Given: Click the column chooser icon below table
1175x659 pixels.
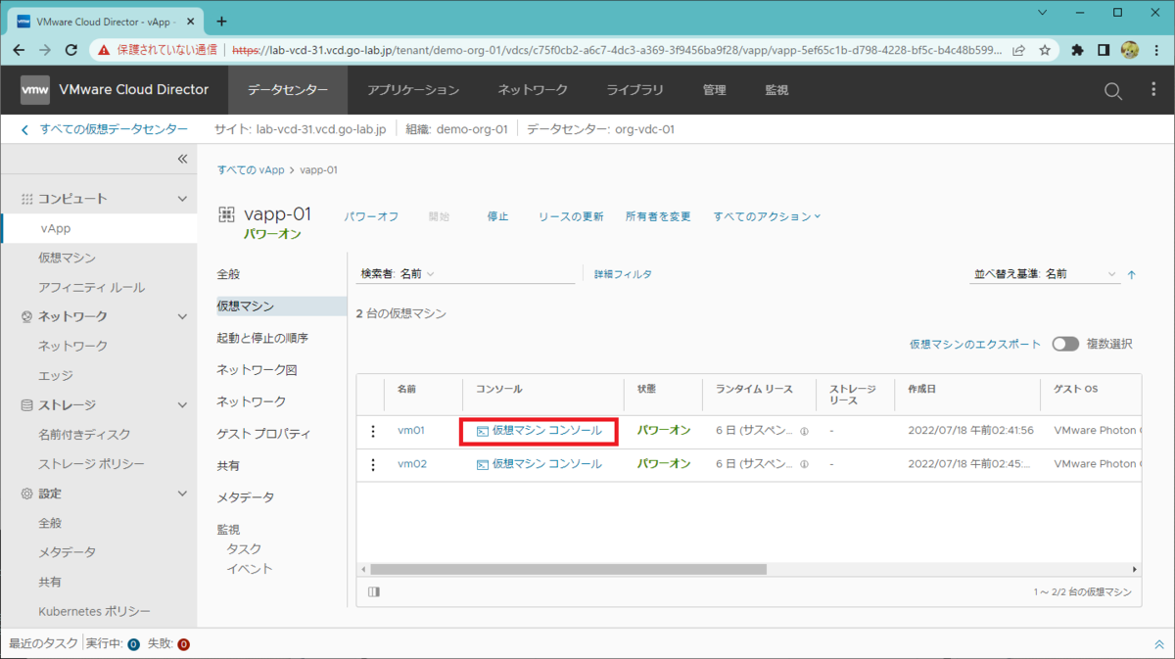Looking at the screenshot, I should (x=373, y=591).
